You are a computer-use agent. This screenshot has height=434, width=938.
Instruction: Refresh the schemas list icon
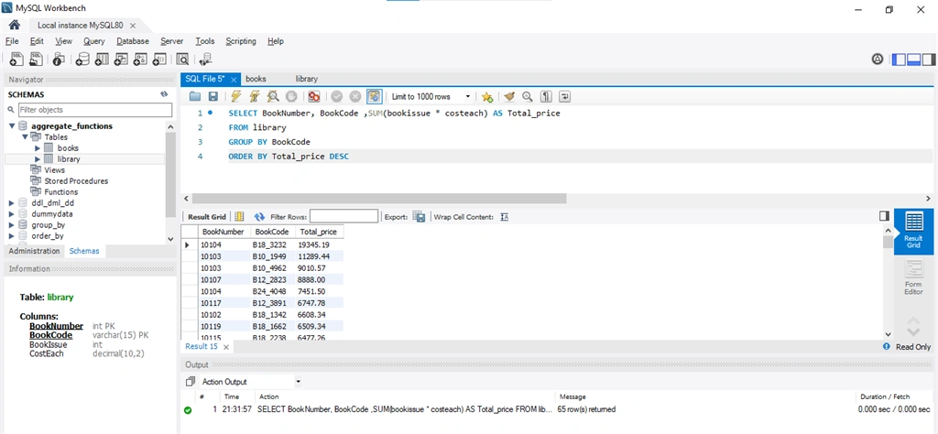click(164, 94)
